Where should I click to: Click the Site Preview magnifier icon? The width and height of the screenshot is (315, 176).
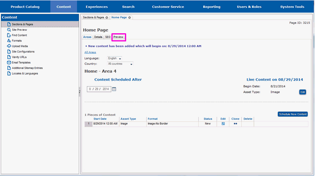point(9,30)
